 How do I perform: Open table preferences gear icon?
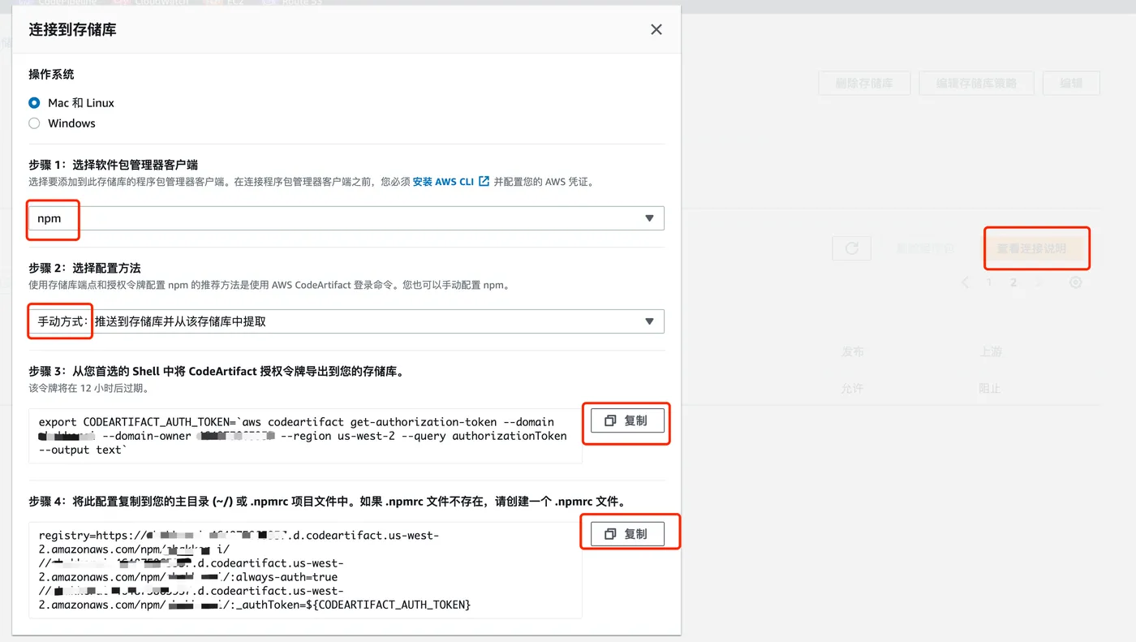pos(1075,283)
